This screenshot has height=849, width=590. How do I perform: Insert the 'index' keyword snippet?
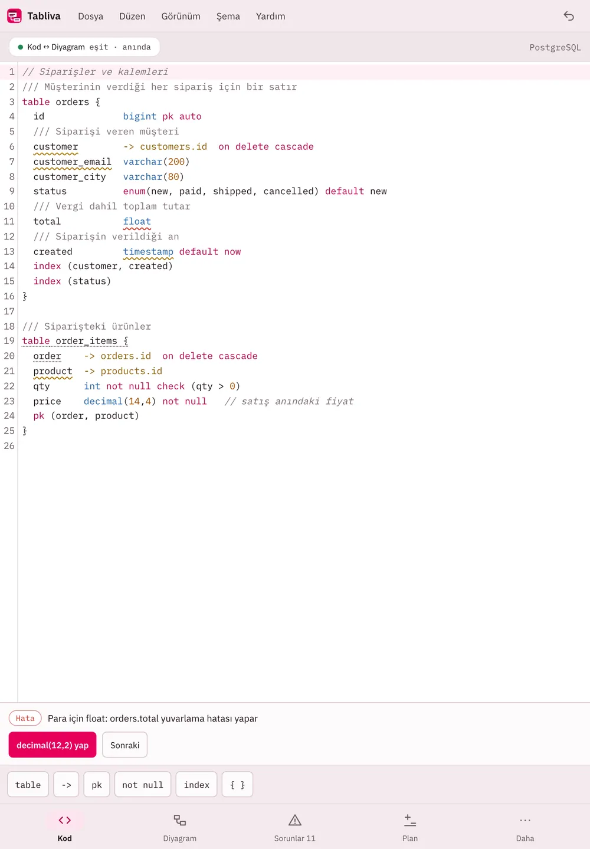[196, 785]
